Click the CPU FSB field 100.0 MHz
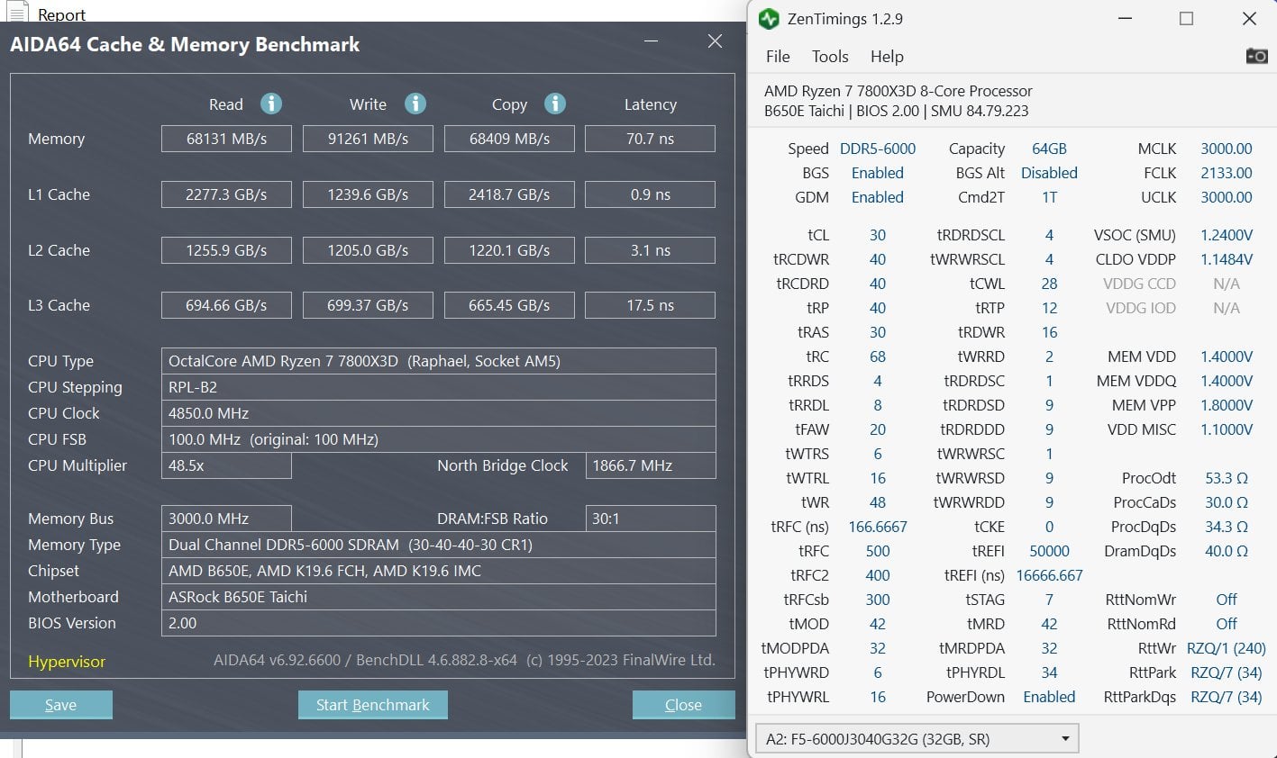1277x758 pixels. click(439, 439)
